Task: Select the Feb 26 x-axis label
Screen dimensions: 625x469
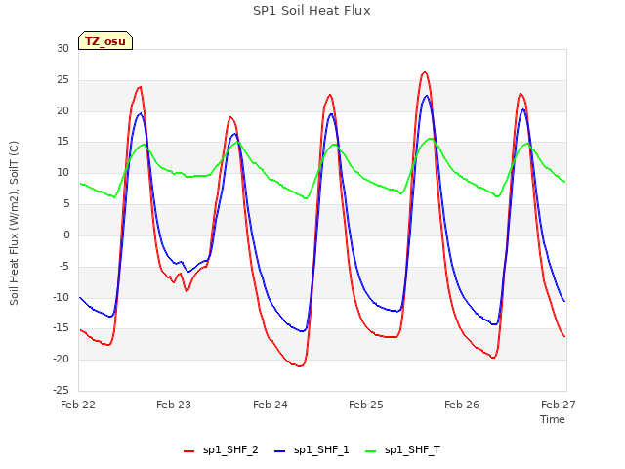Action: pyautogui.click(x=462, y=405)
